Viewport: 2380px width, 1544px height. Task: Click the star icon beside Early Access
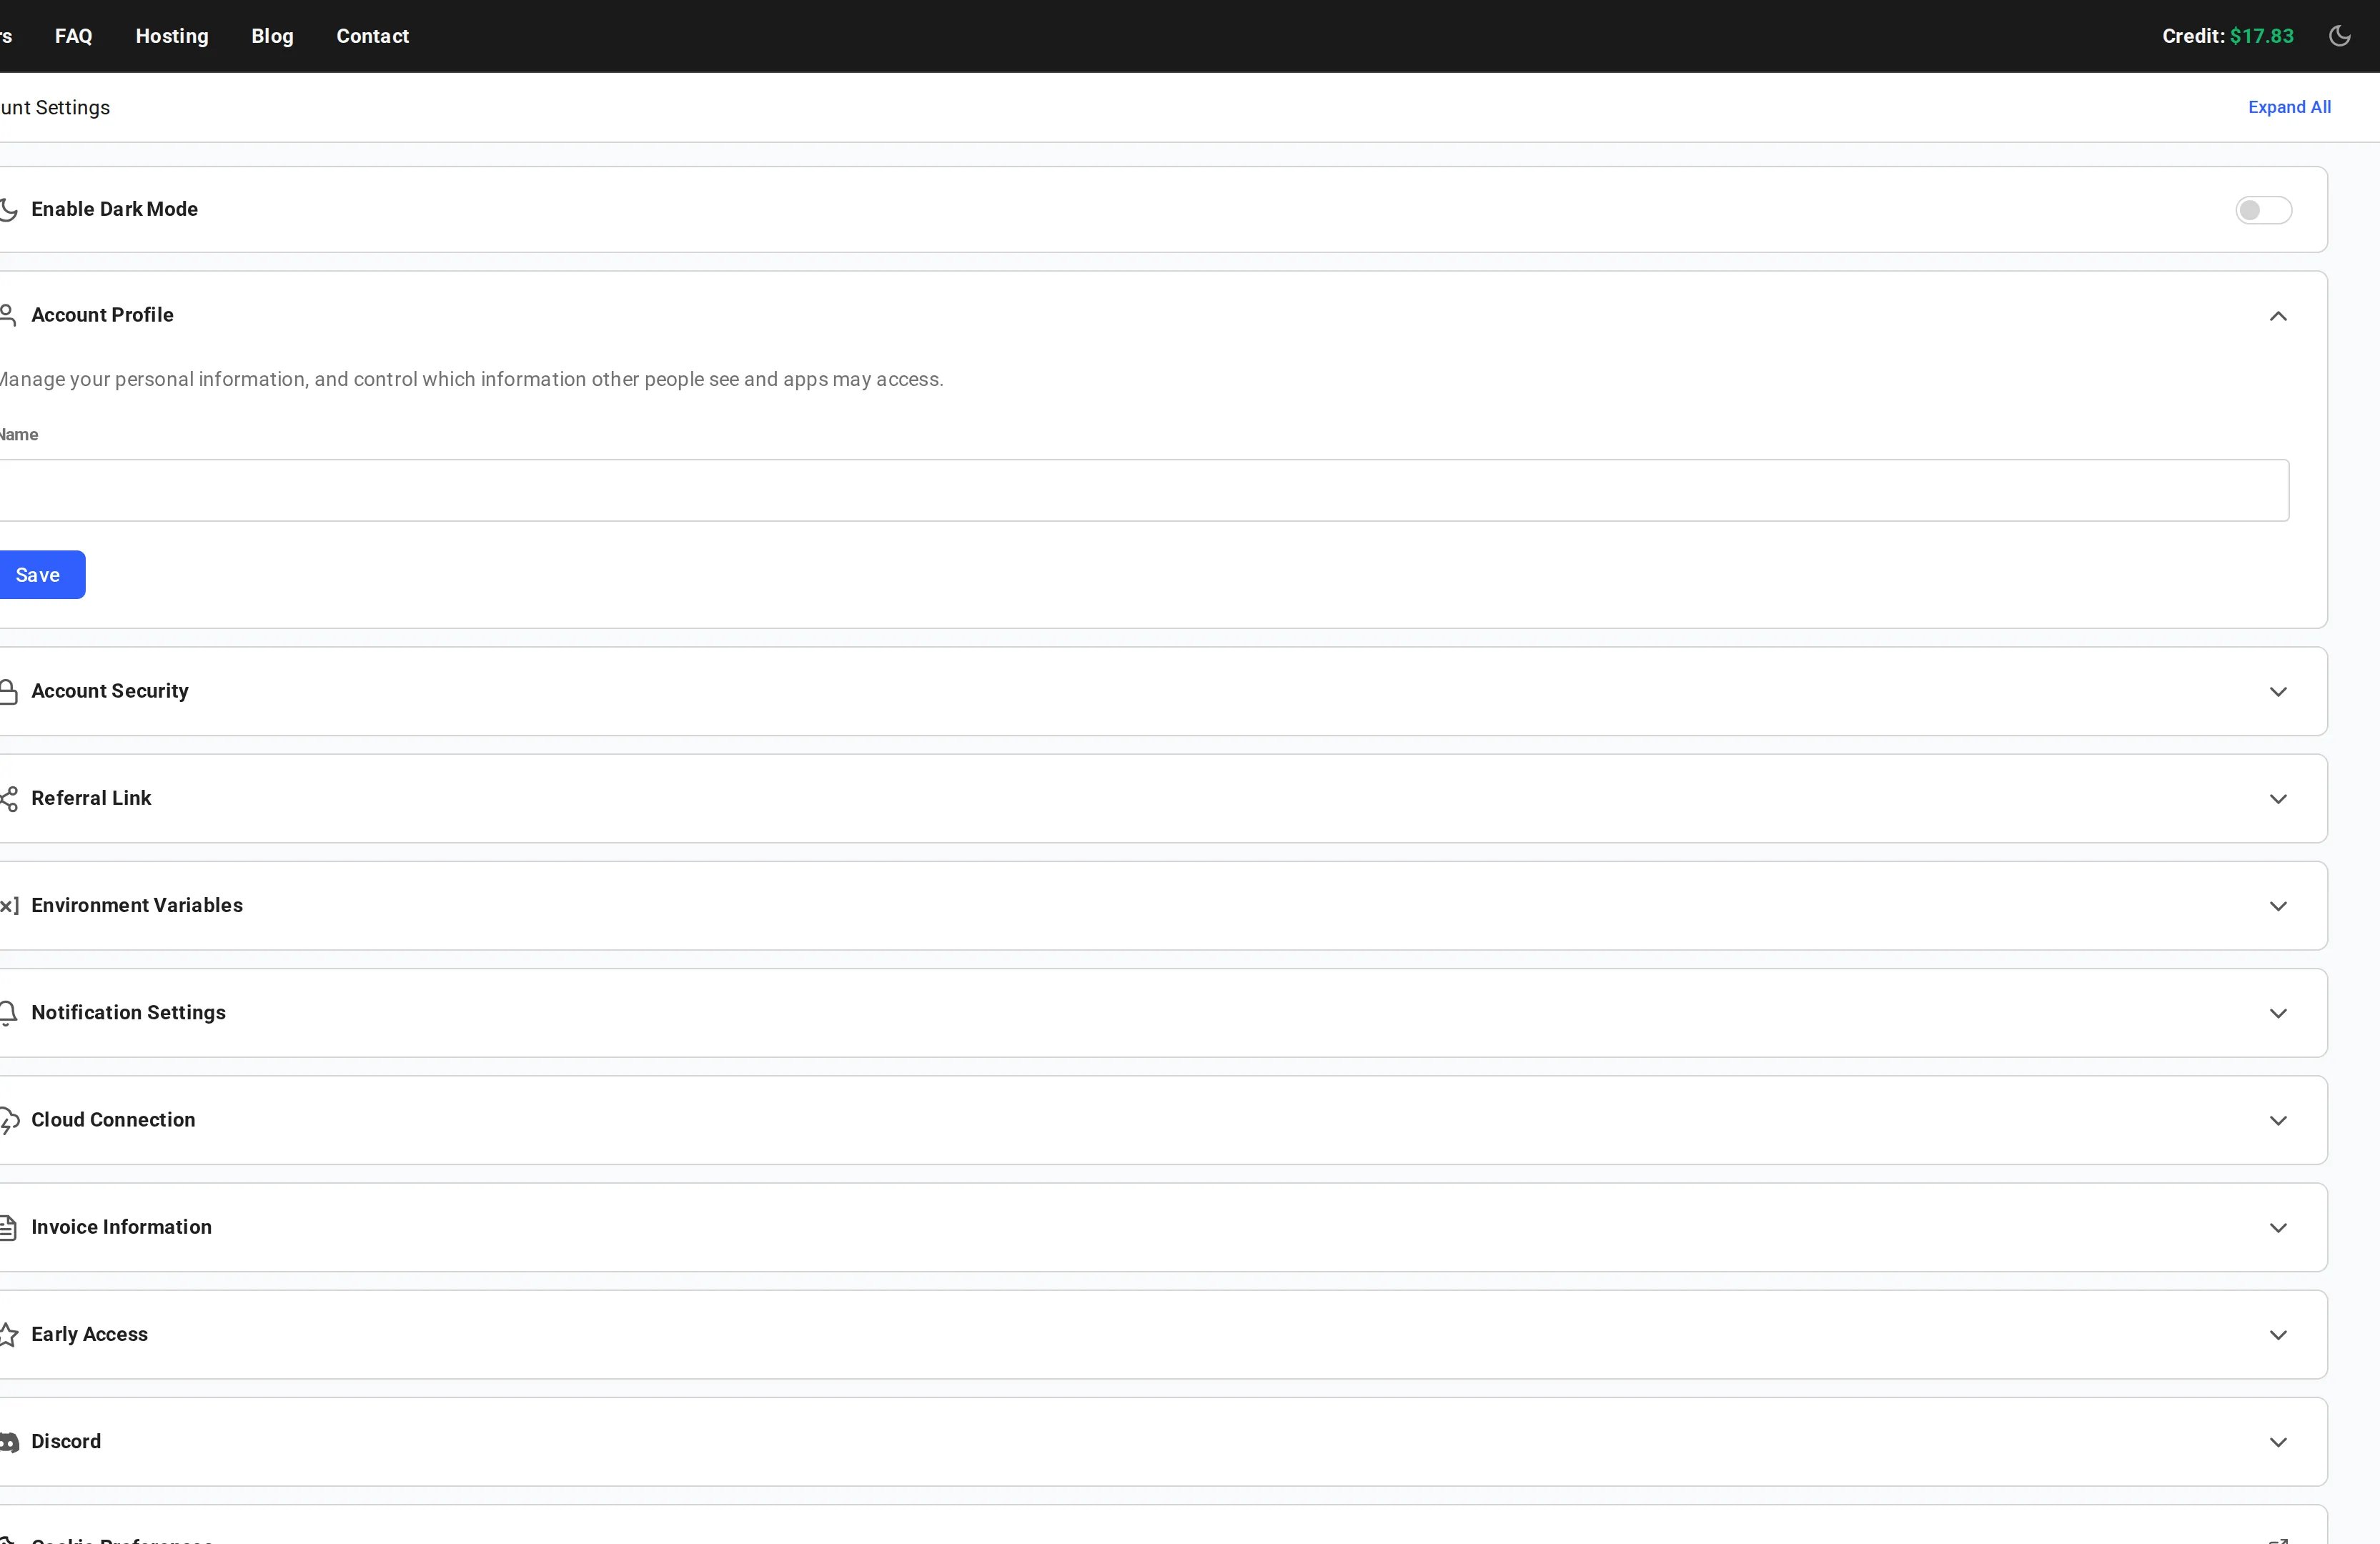[x=8, y=1334]
